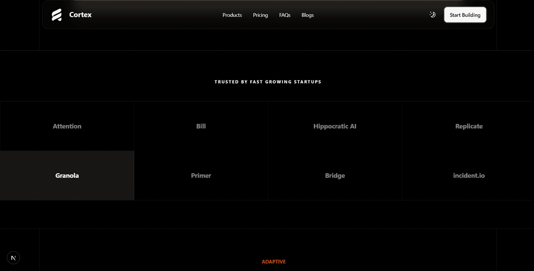Open the Products menu item
Image resolution: width=534 pixels, height=271 pixels.
click(x=232, y=15)
